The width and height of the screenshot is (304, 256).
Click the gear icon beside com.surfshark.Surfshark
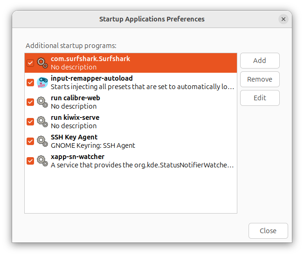(42, 63)
